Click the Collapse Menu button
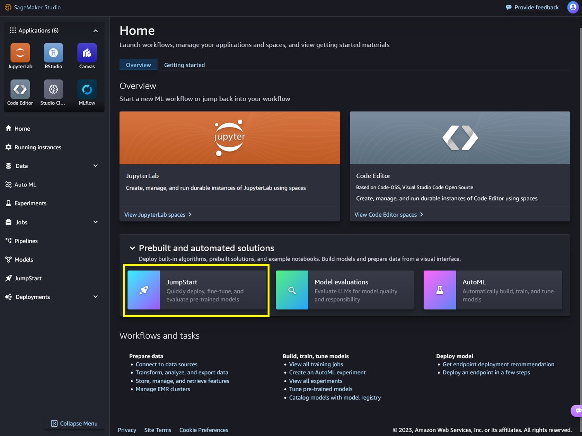582x436 pixels. pos(74,424)
